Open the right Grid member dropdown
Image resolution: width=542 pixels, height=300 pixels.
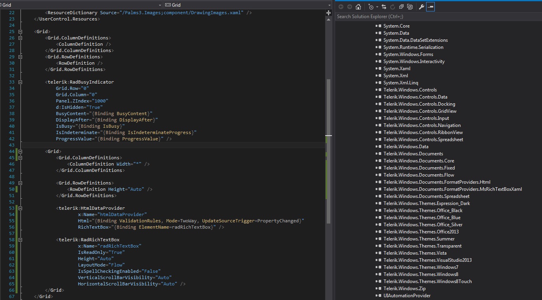pos(248,5)
